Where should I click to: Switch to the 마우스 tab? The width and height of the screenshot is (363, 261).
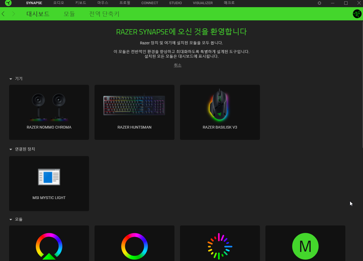pyautogui.click(x=103, y=3)
